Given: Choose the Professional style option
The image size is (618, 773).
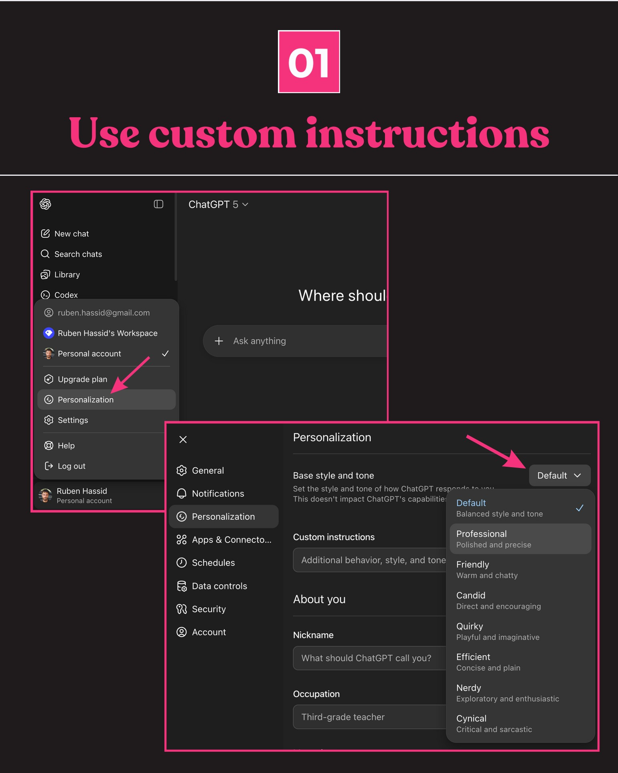Looking at the screenshot, I should coord(520,539).
